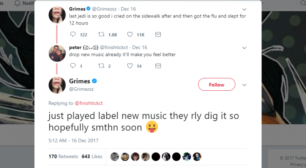Image resolution: width=306 pixels, height=168 pixels.
Task: View the 643 Likes list
Action: pyautogui.click(x=92, y=156)
